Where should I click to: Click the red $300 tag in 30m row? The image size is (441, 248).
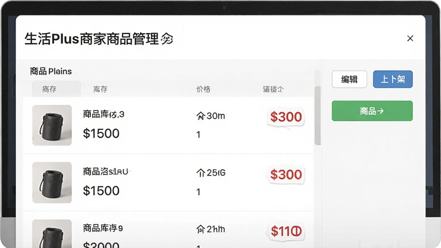286,117
